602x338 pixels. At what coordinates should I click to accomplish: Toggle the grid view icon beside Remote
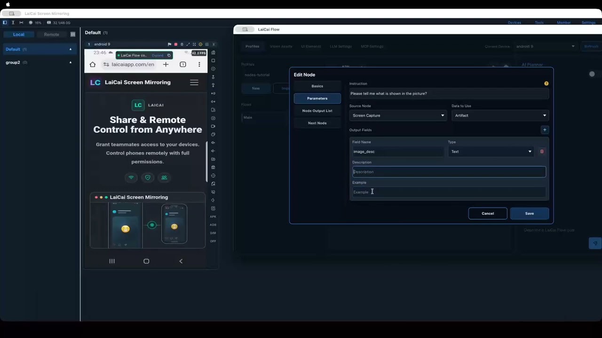pos(73,34)
